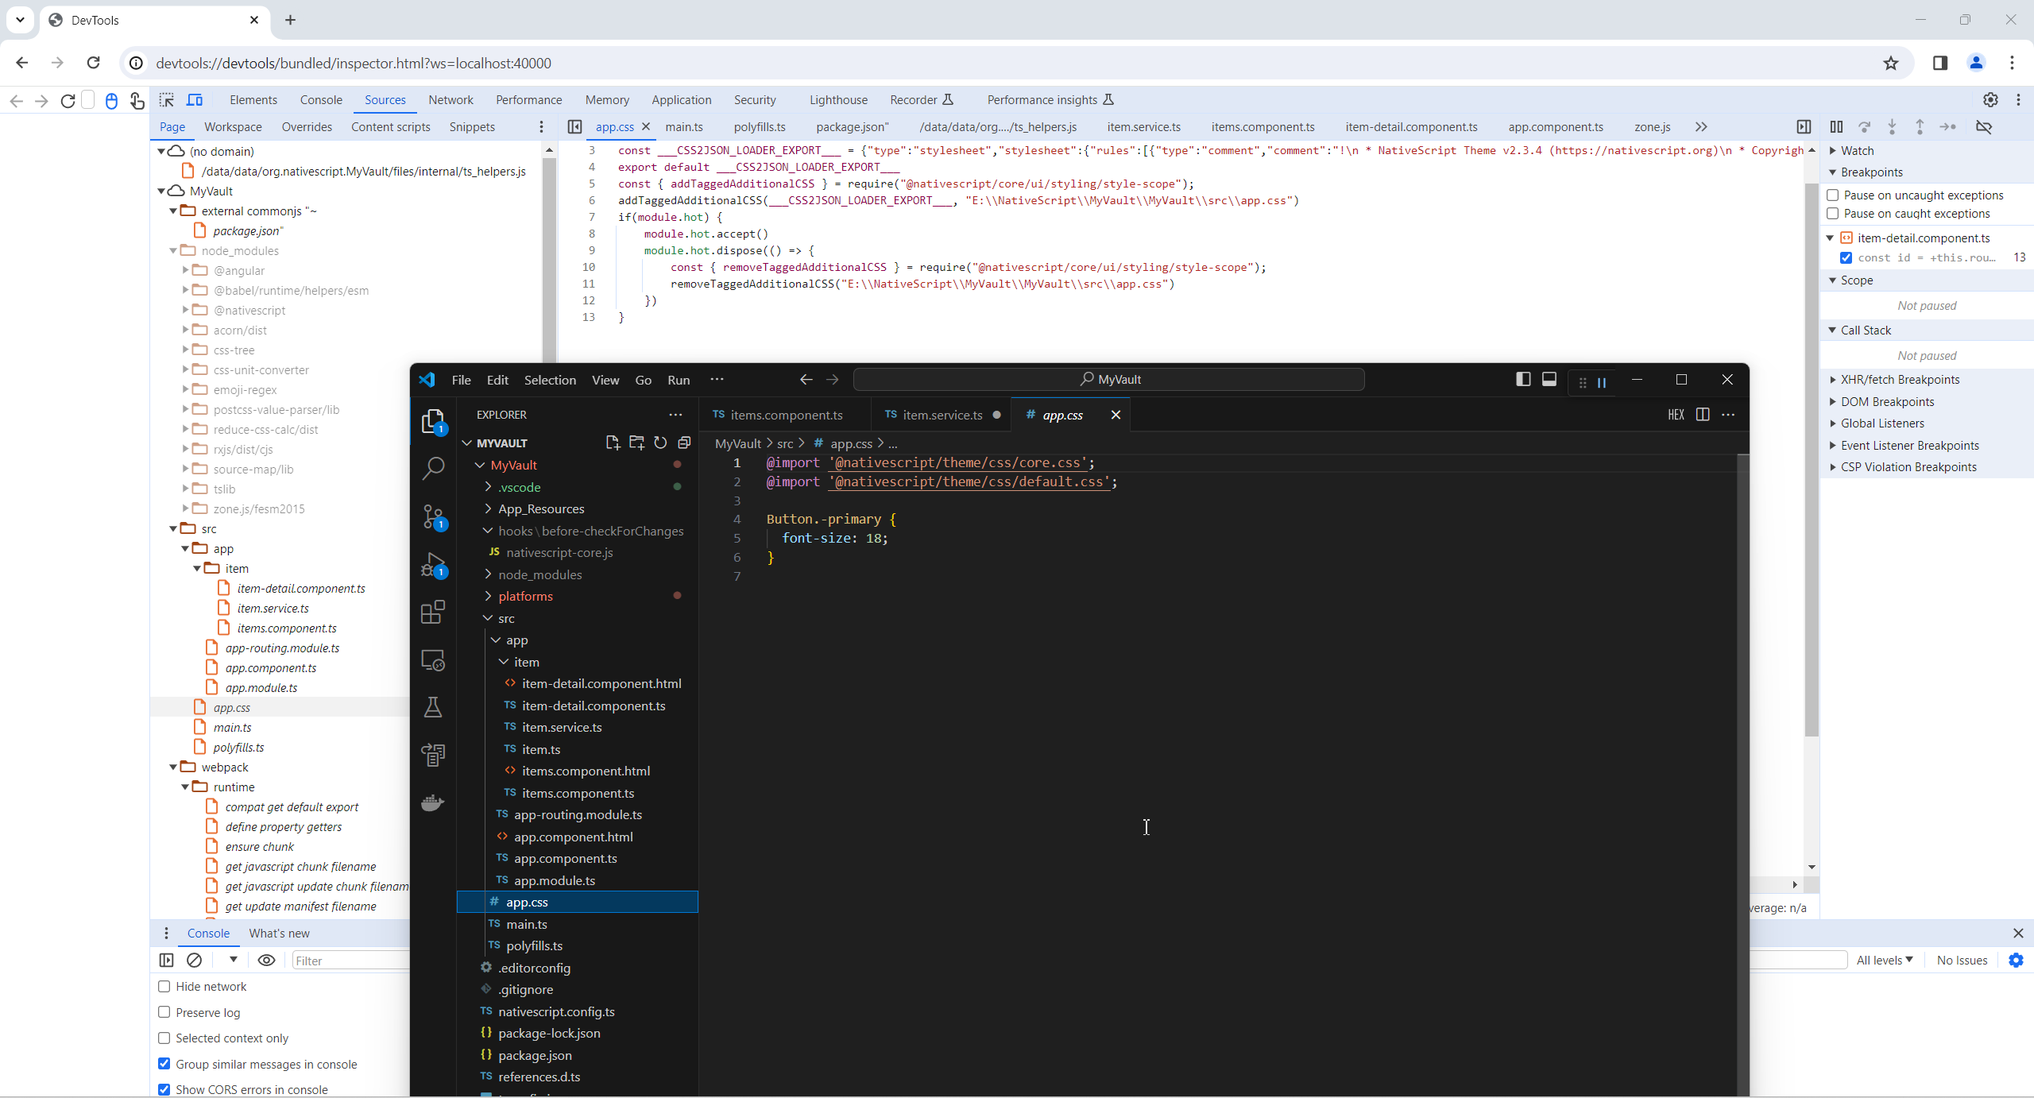Click the New File icon in Explorer
Image resolution: width=2034 pixels, height=1098 pixels.
click(x=613, y=443)
